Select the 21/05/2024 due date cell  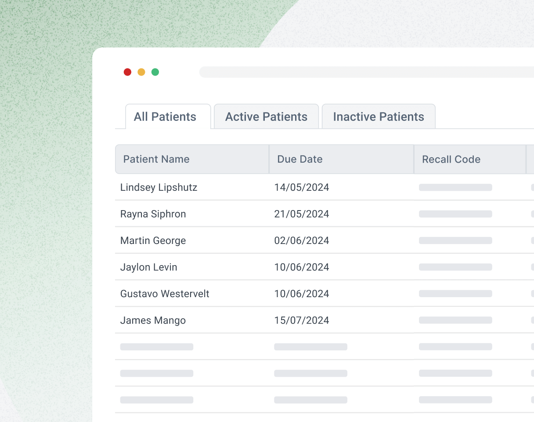tap(302, 214)
